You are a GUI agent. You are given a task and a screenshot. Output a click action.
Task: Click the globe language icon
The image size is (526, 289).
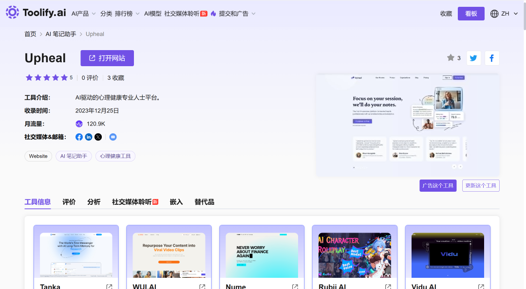pos(494,14)
